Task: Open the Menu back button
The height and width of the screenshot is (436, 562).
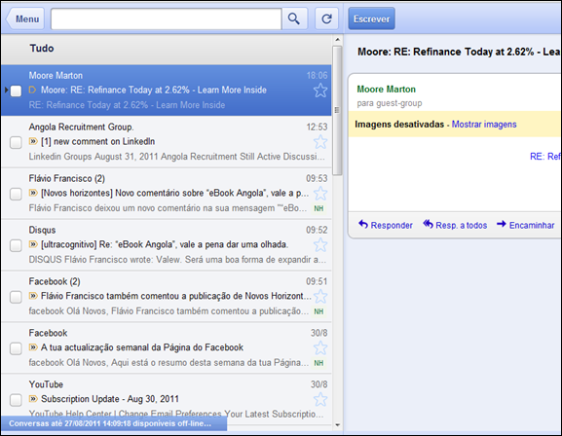Action: click(x=25, y=18)
